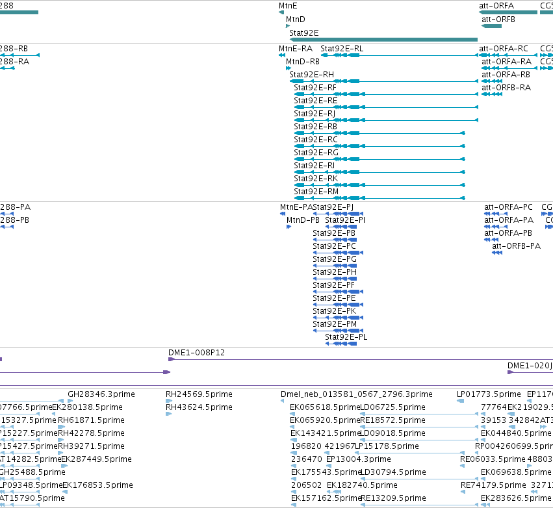The width and height of the screenshot is (553, 508).
Task: Select EST LP01773.5prime
Action: click(x=489, y=394)
